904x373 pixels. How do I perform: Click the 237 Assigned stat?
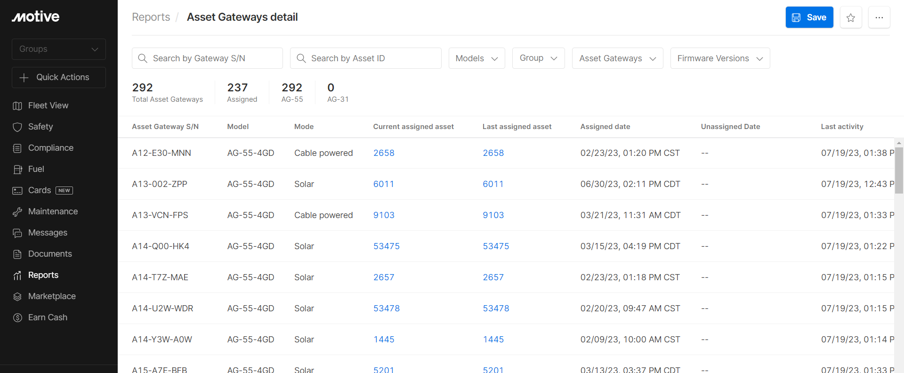(242, 92)
